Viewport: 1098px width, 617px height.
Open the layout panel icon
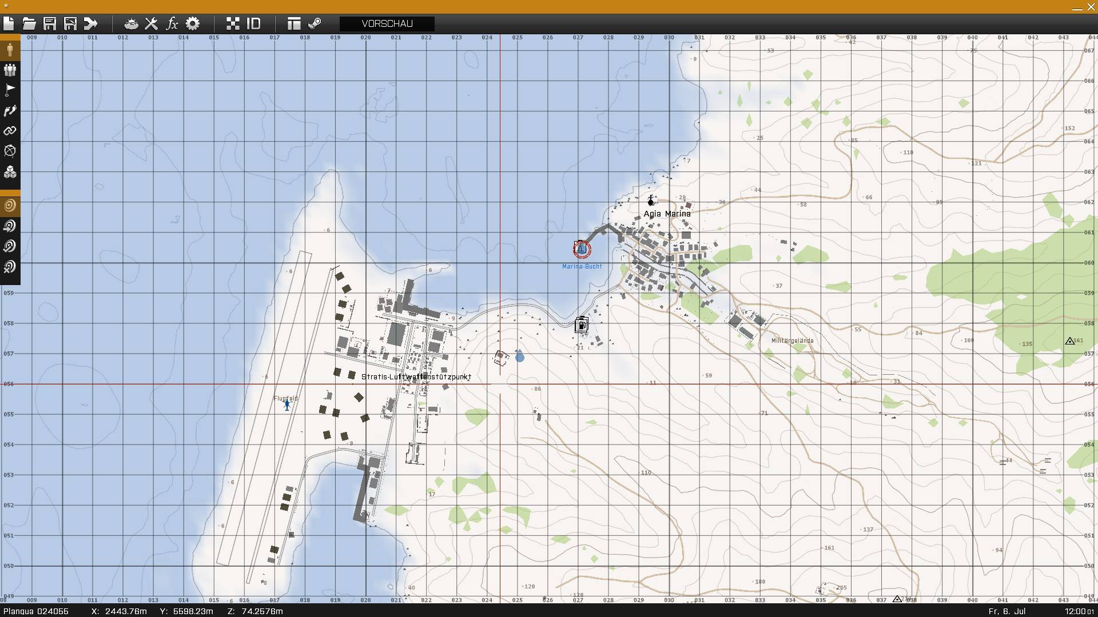[294, 23]
